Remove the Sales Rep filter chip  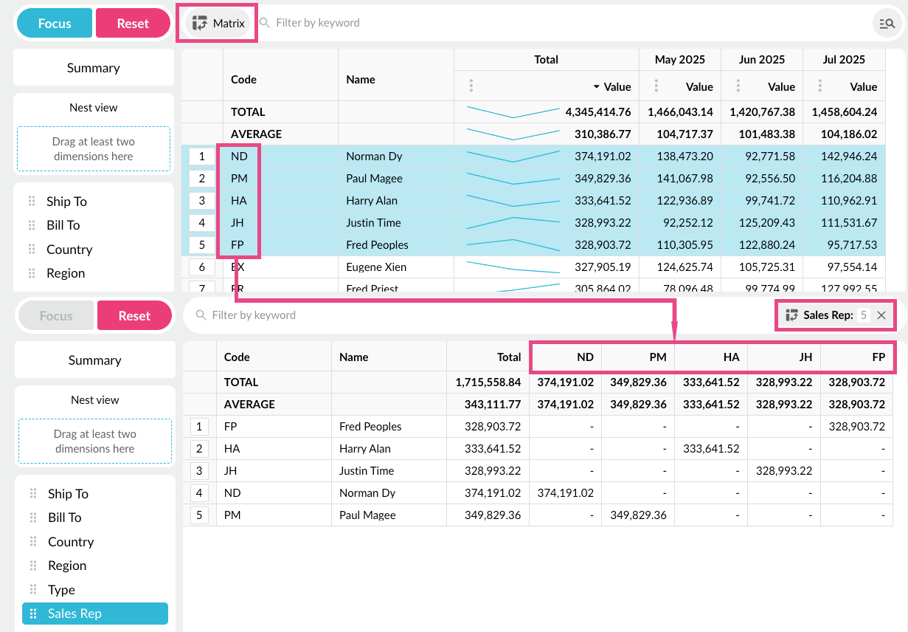[881, 315]
